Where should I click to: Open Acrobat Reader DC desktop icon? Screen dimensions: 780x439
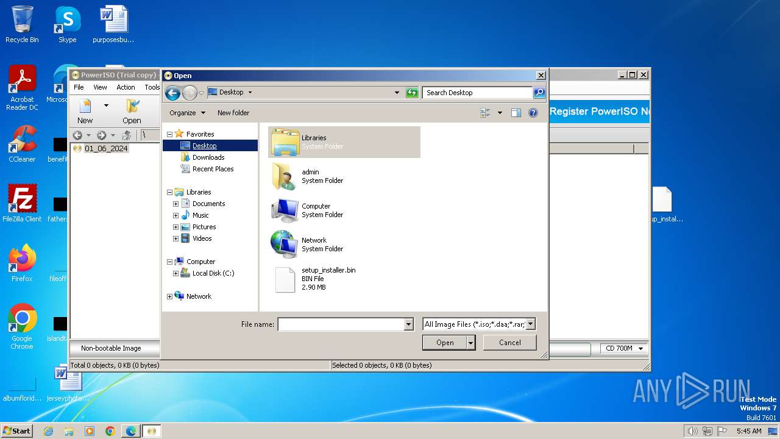click(22, 88)
